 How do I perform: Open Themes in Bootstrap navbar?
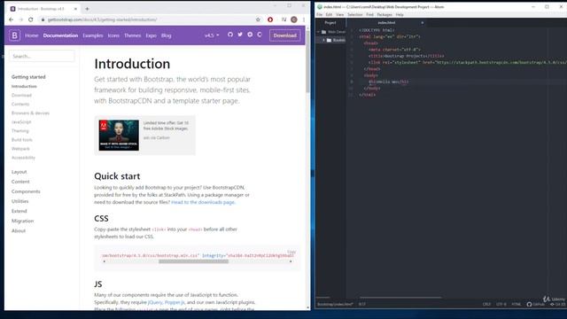coord(132,35)
